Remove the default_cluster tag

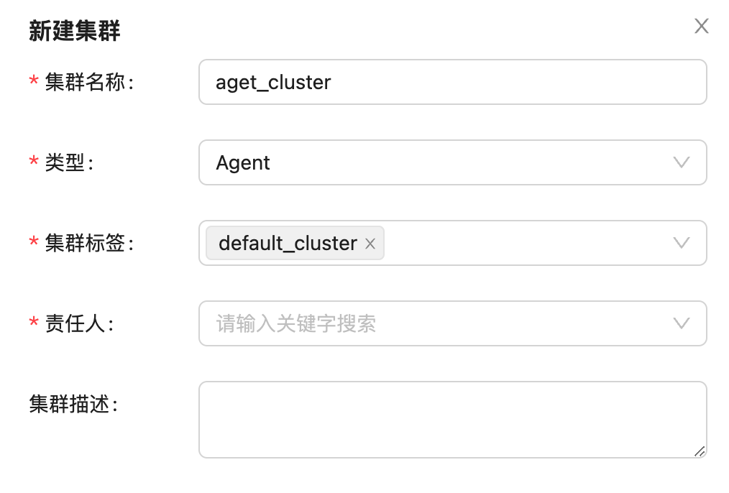(370, 244)
